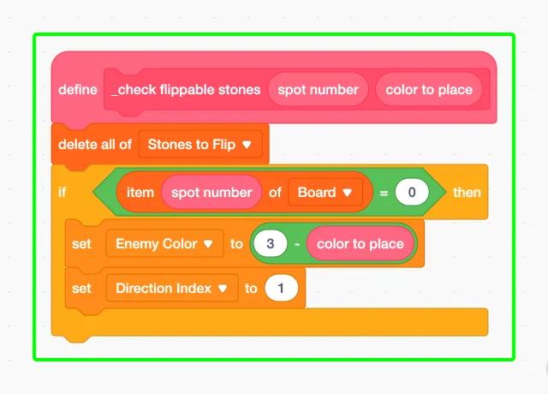Select the set Enemy Color block
The image size is (548, 394).
click(x=82, y=243)
